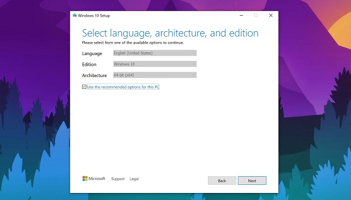
Task: Minimize the Windows 10 Setup window
Action: coord(241,16)
